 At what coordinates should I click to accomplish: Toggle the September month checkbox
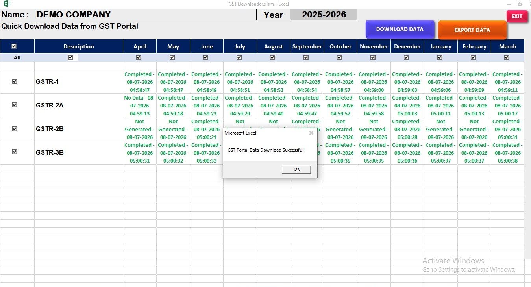tap(306, 57)
